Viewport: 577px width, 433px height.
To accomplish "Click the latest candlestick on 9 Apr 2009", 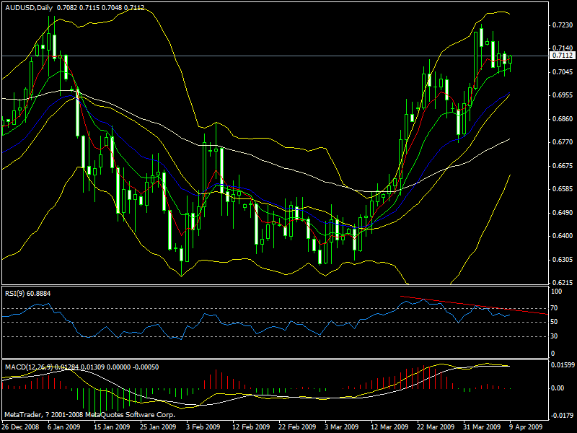I will point(511,61).
